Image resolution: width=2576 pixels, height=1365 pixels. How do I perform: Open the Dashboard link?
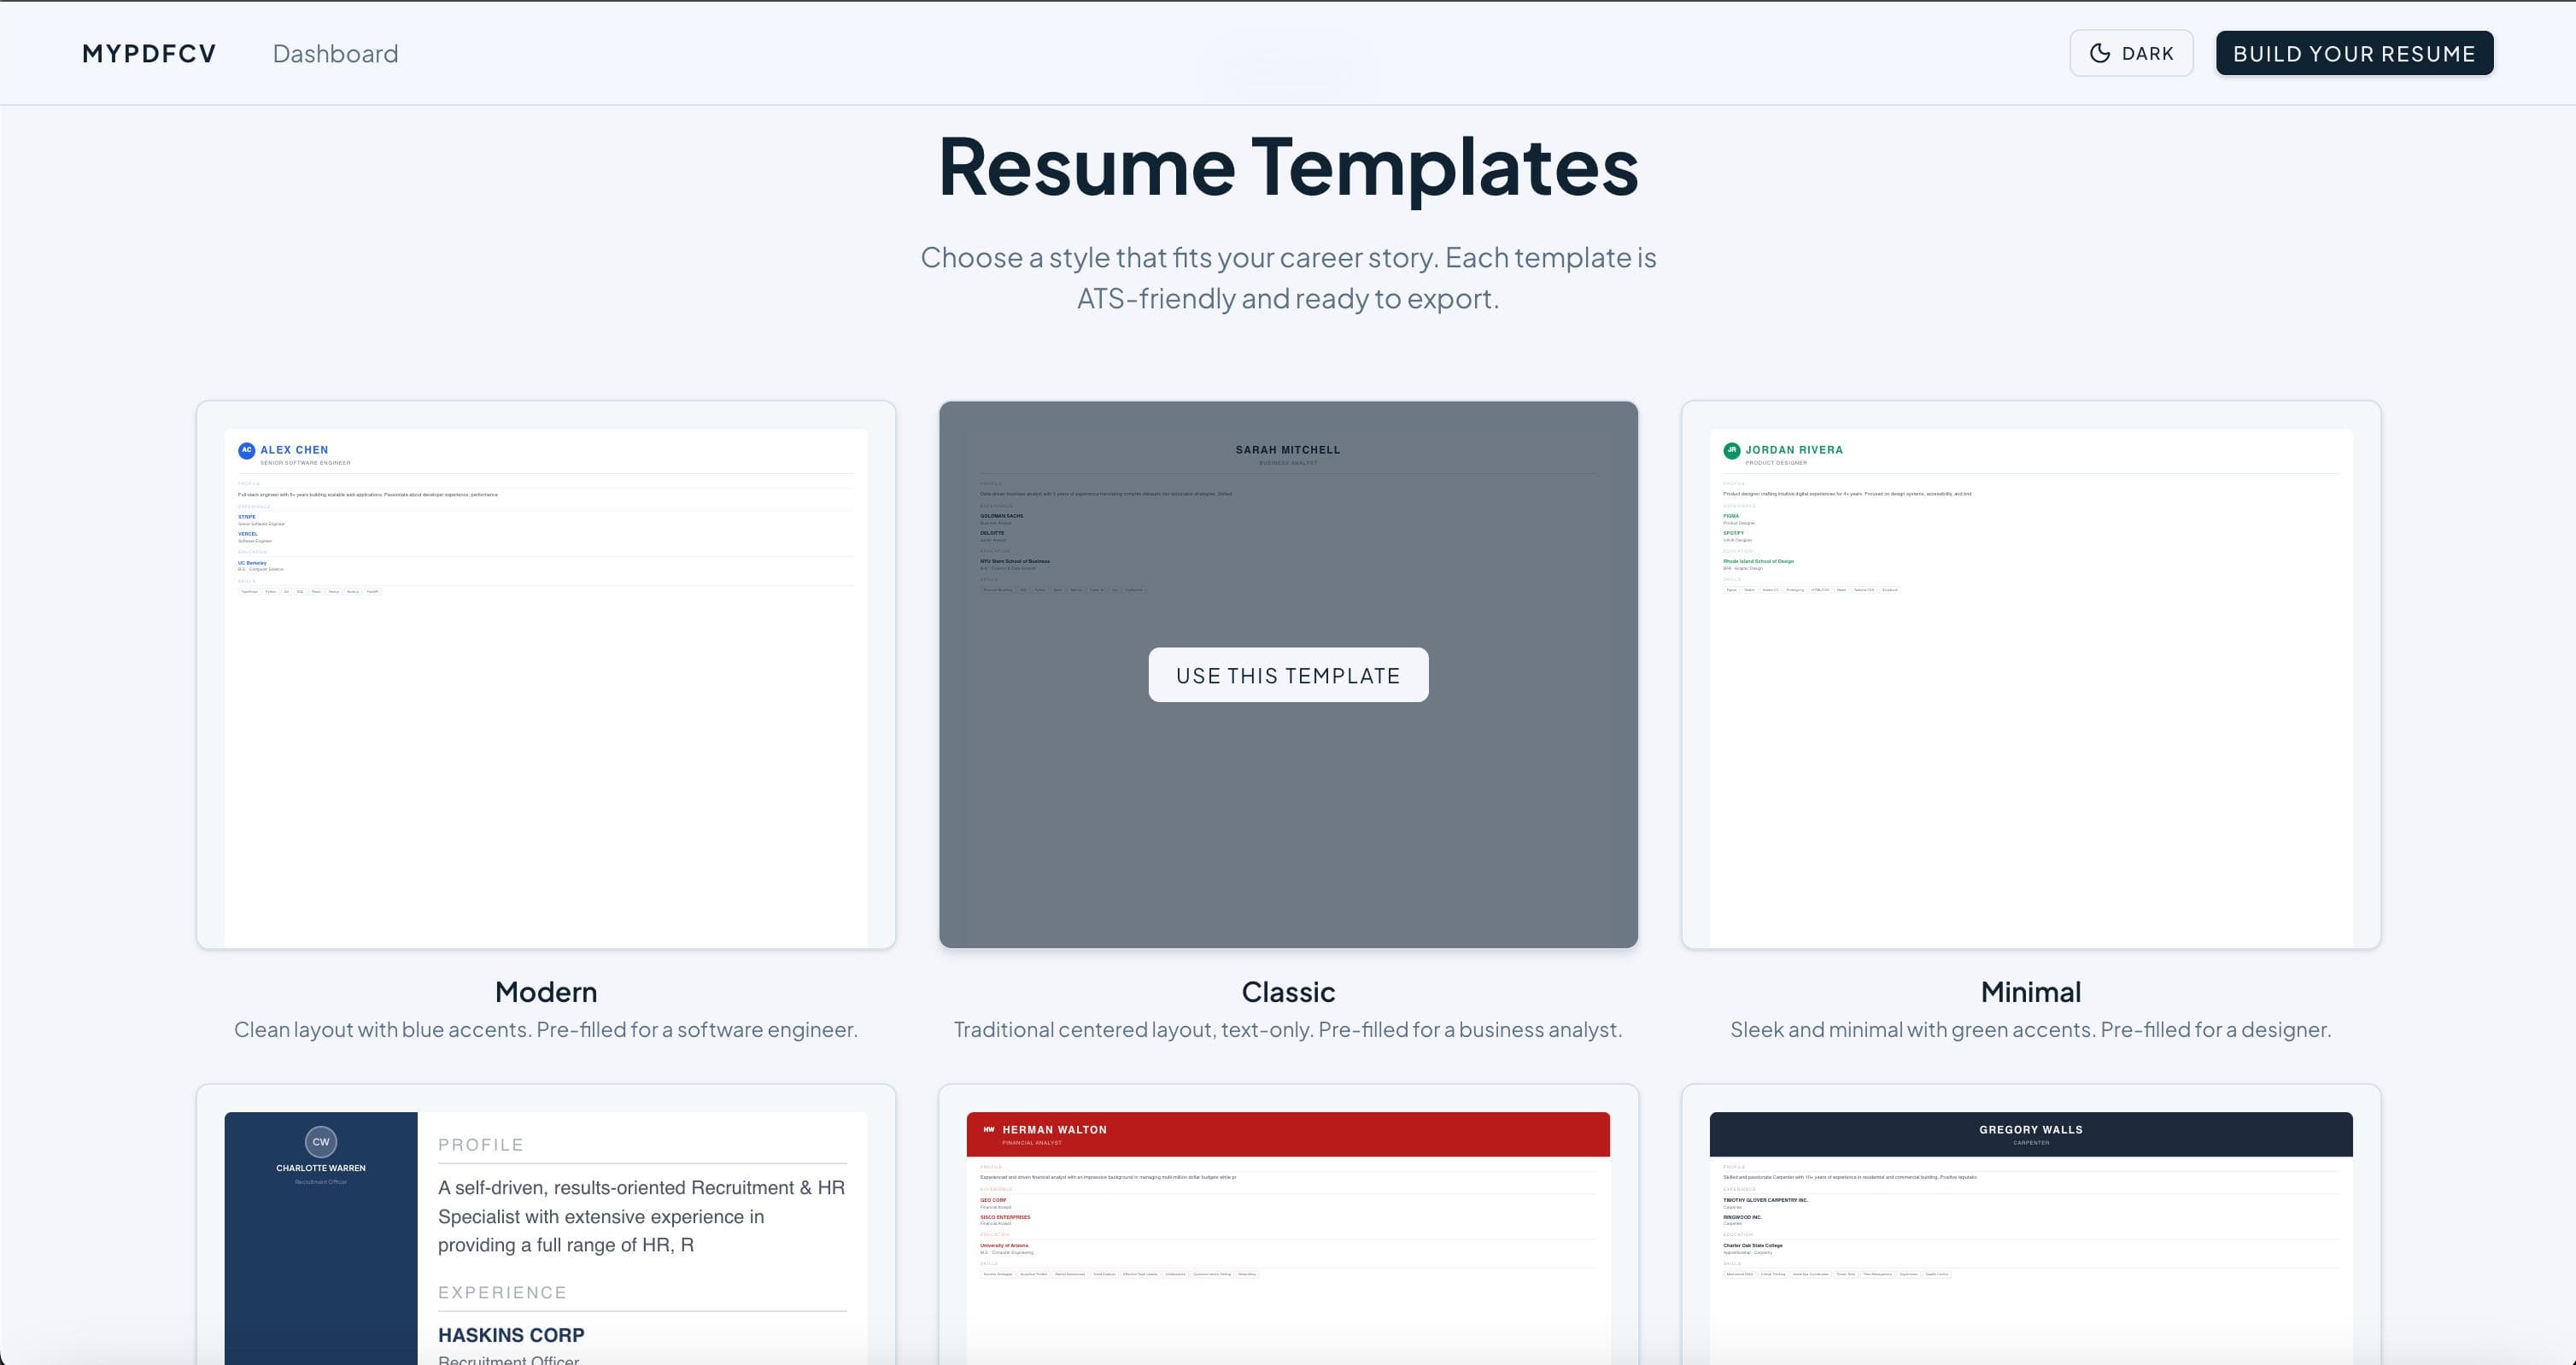point(335,54)
